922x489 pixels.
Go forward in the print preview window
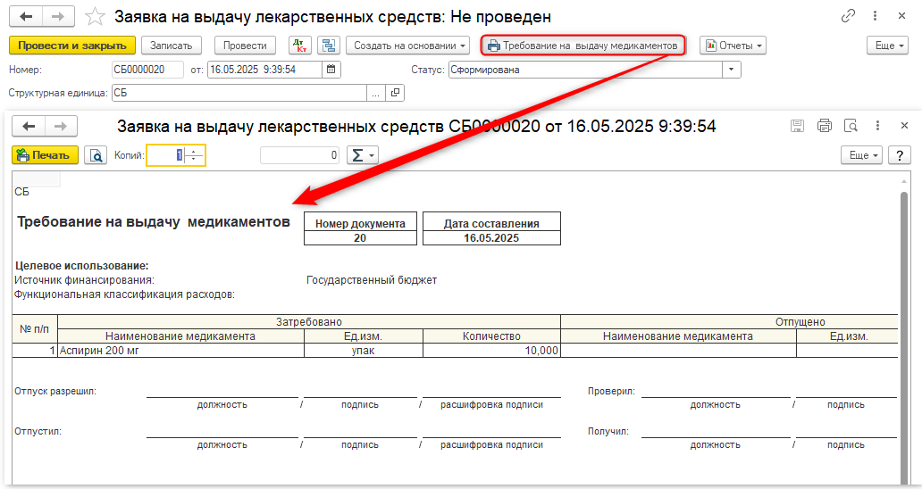[x=61, y=126]
